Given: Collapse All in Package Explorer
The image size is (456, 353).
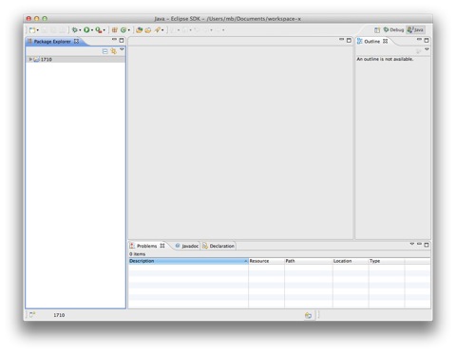Looking at the screenshot, I should pyautogui.click(x=105, y=51).
